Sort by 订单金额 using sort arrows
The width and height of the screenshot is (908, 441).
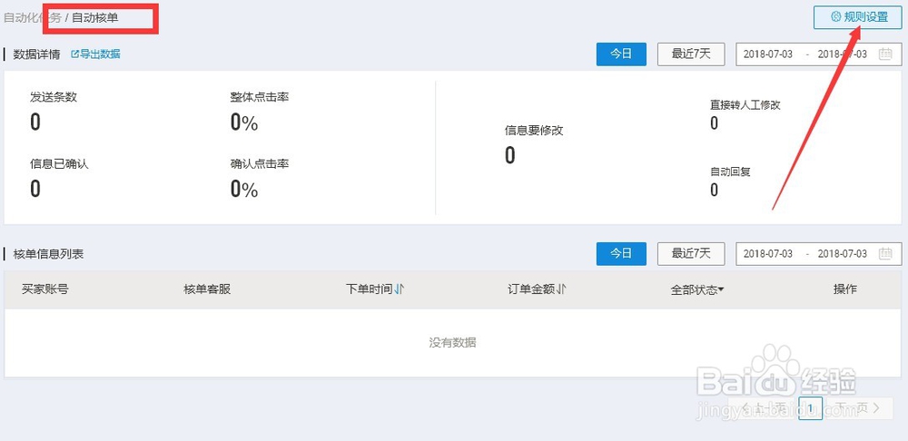[562, 289]
